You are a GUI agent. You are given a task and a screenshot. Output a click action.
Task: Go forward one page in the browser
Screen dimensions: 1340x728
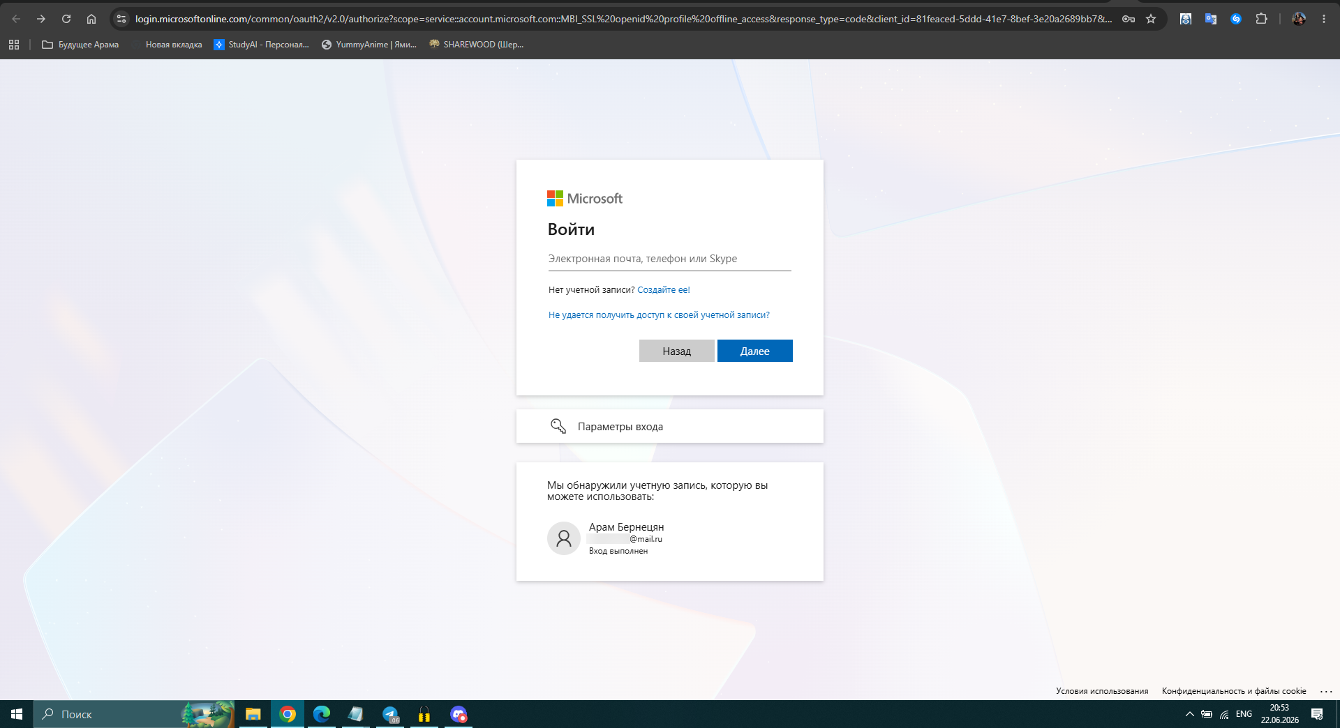pos(41,19)
